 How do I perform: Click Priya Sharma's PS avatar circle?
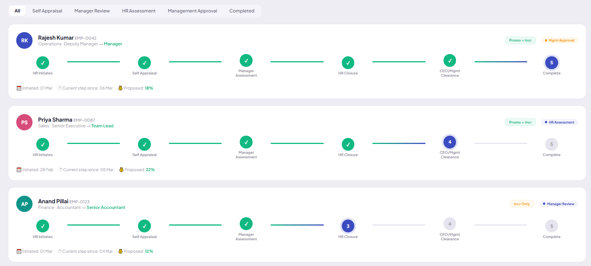click(x=25, y=122)
